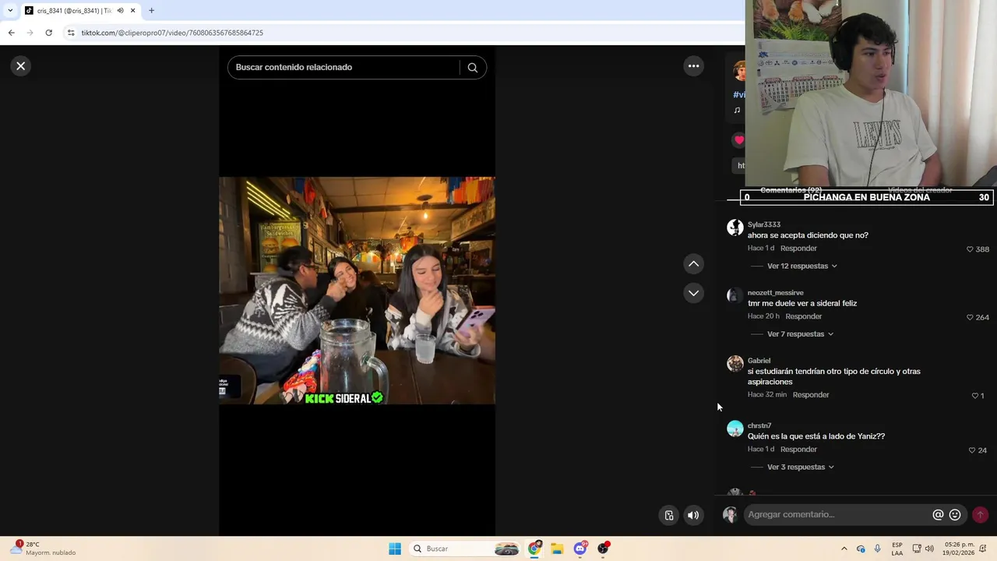The image size is (997, 561).
Task: Open Sylar3333's profile avatar
Action: [735, 228]
